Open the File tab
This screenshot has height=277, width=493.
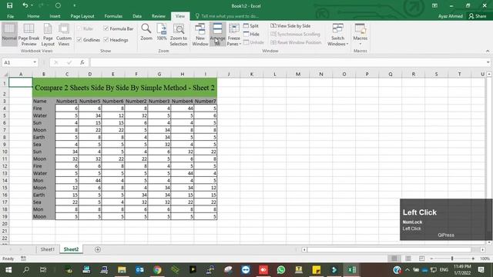tap(10, 16)
